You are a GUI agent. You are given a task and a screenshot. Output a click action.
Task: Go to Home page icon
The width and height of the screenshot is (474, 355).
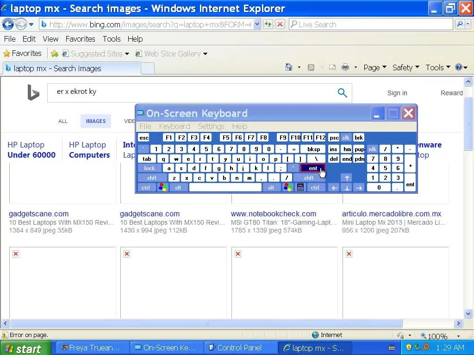tap(289, 67)
